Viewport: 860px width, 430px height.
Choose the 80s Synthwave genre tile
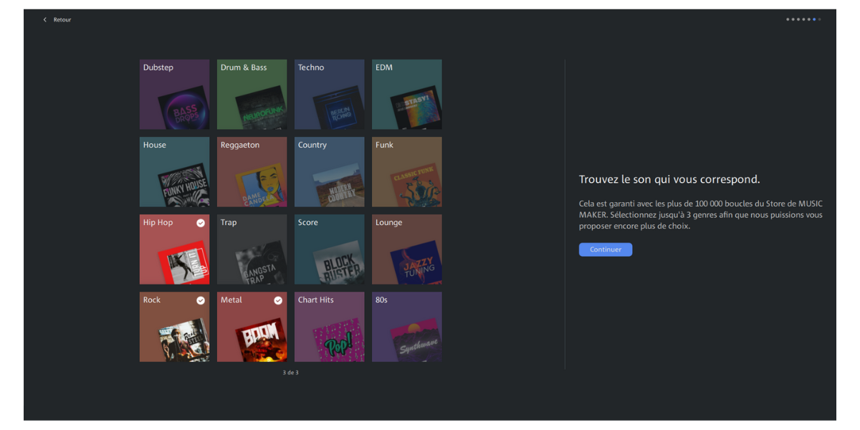coord(406,327)
